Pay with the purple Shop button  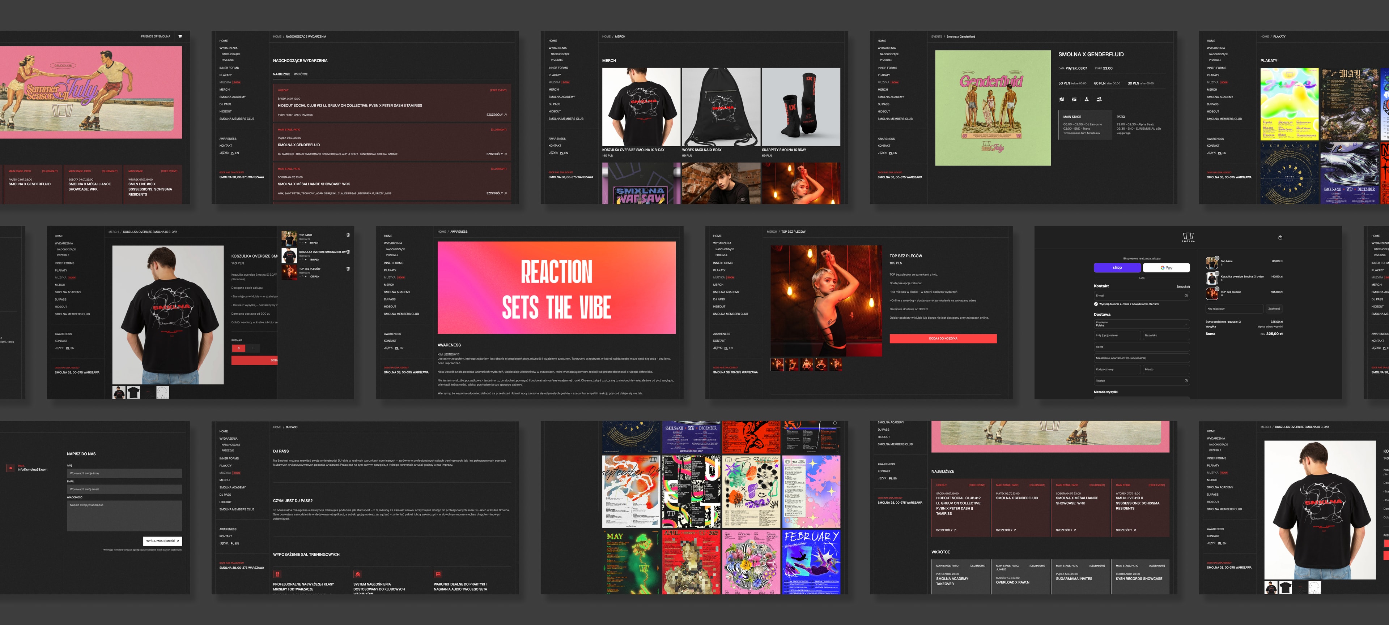1117,268
